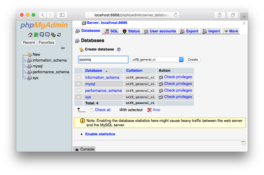Open phpMyAdmin settings via the gear icon

tap(53, 35)
